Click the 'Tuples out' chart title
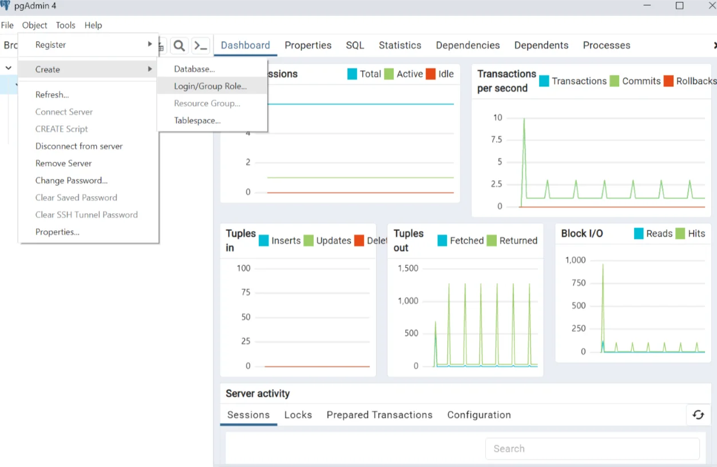This screenshot has height=467, width=717. coord(409,241)
